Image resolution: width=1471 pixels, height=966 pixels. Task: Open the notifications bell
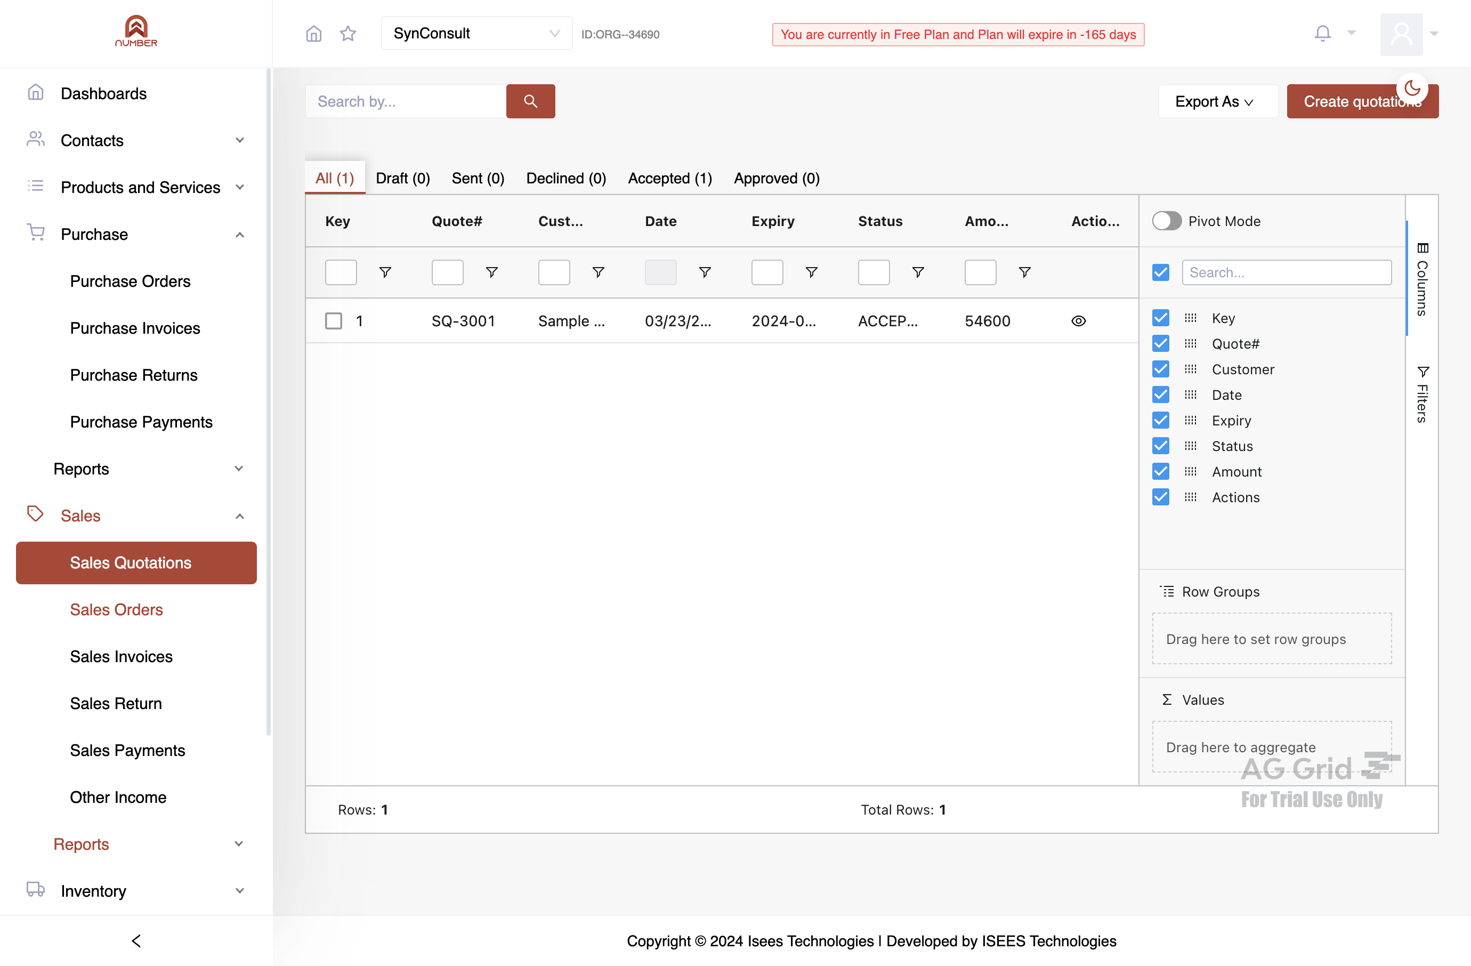1322,34
